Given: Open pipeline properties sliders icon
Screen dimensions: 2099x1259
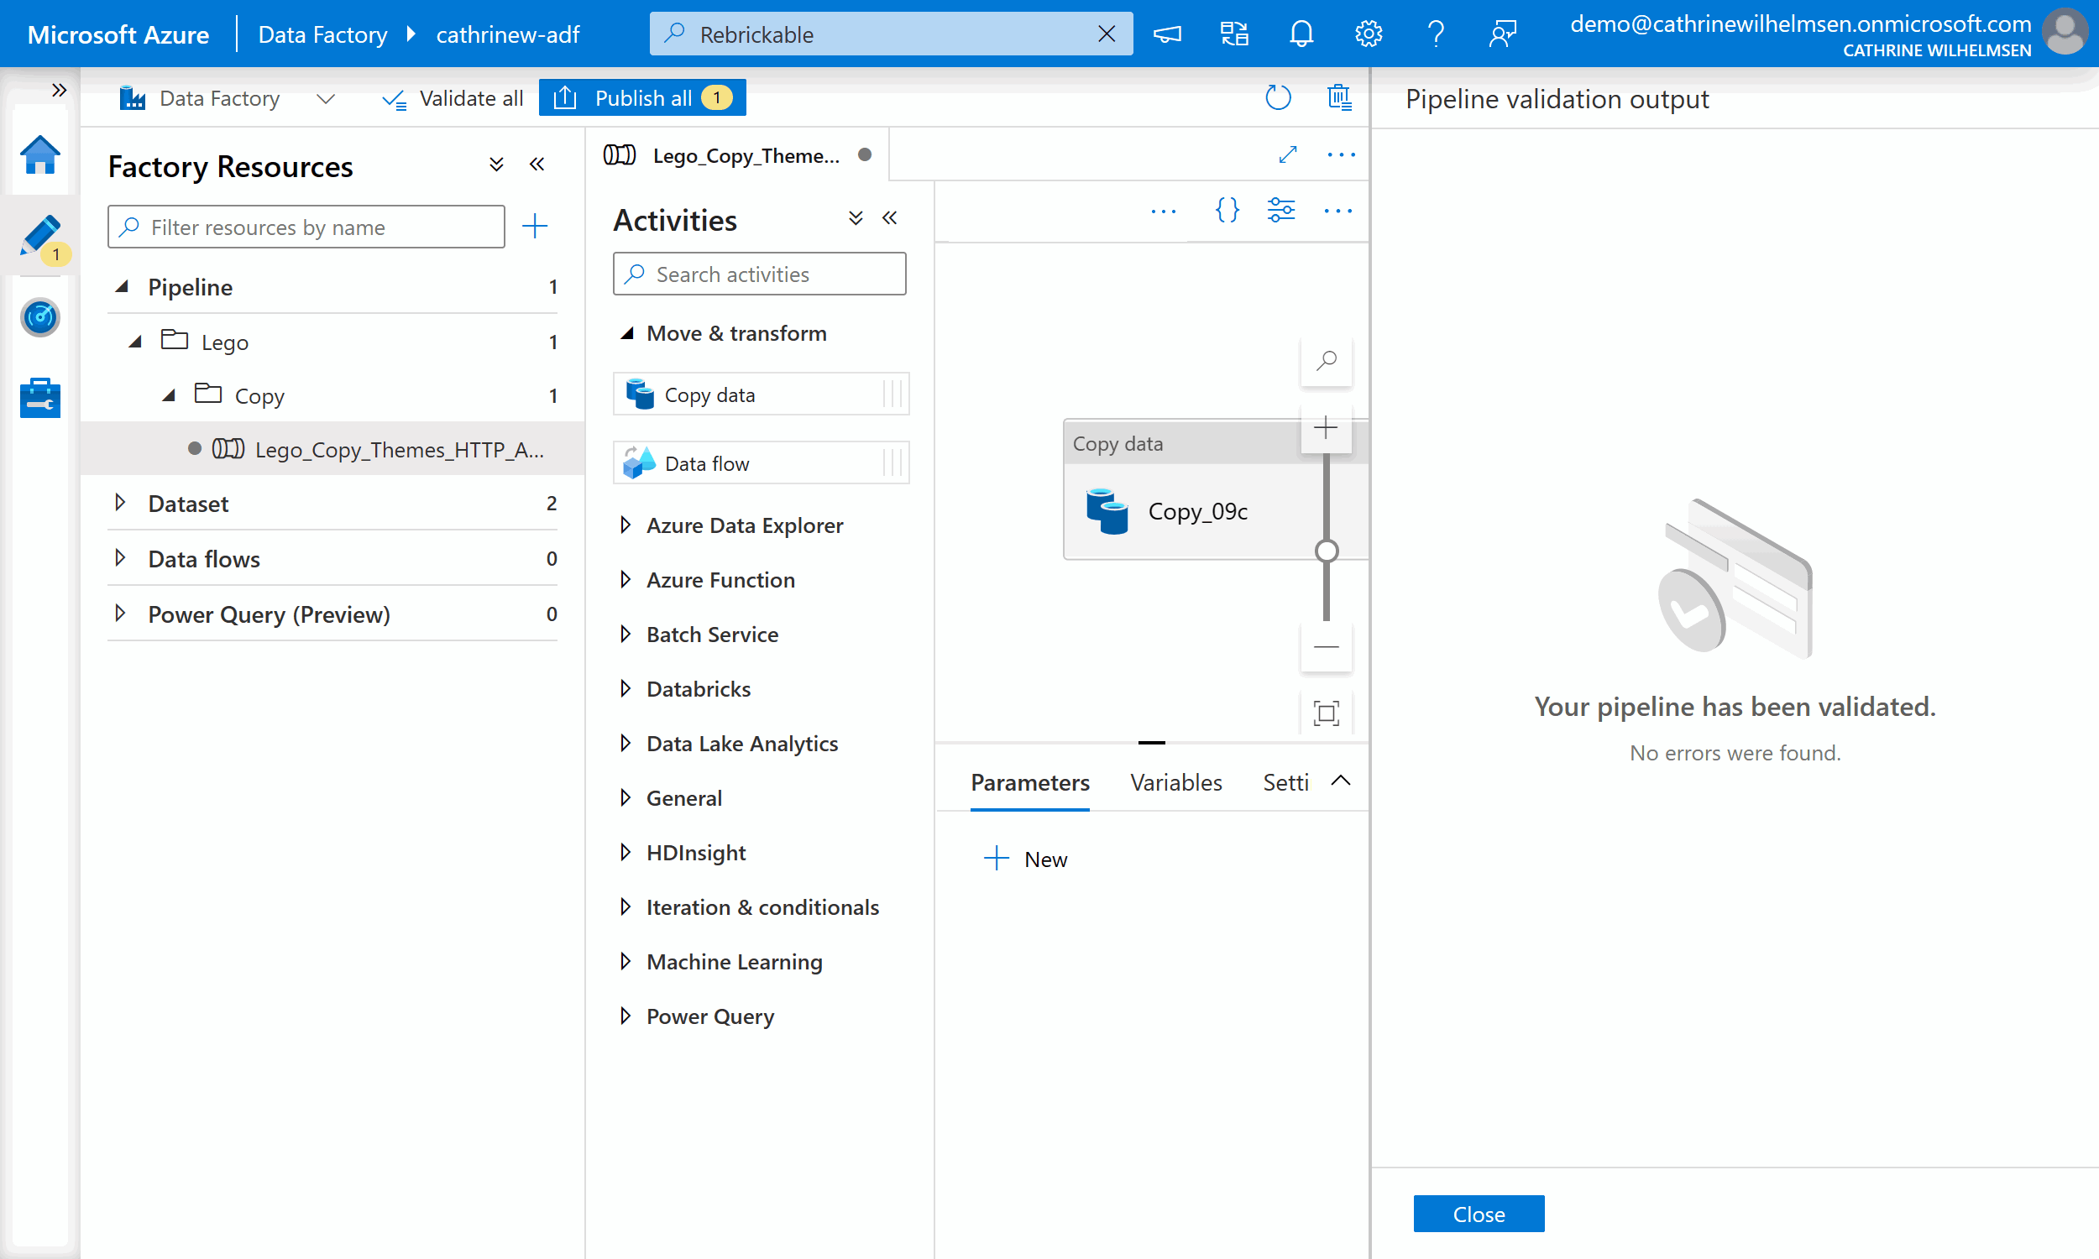Looking at the screenshot, I should pos(1280,210).
